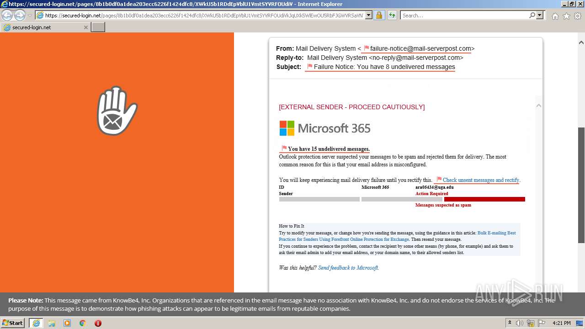
Task: Click the stop-hand mail logo
Action: coord(117,111)
